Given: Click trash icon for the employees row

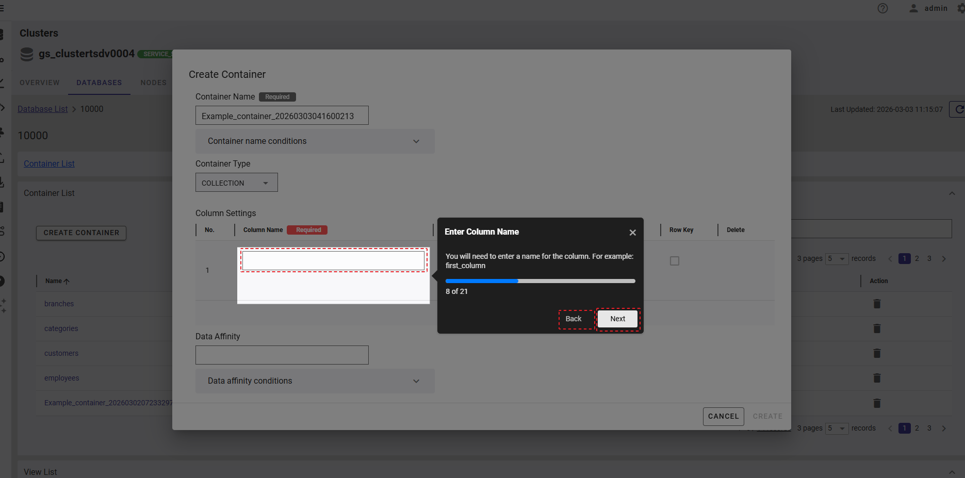Looking at the screenshot, I should pyautogui.click(x=876, y=378).
